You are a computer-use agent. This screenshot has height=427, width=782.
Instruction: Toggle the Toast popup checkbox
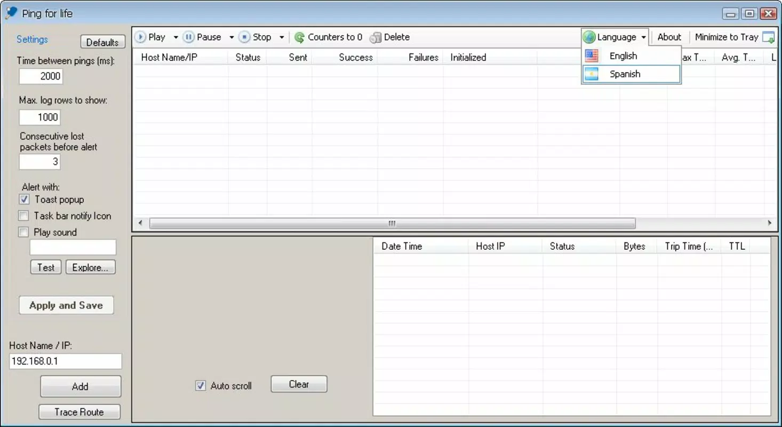24,200
